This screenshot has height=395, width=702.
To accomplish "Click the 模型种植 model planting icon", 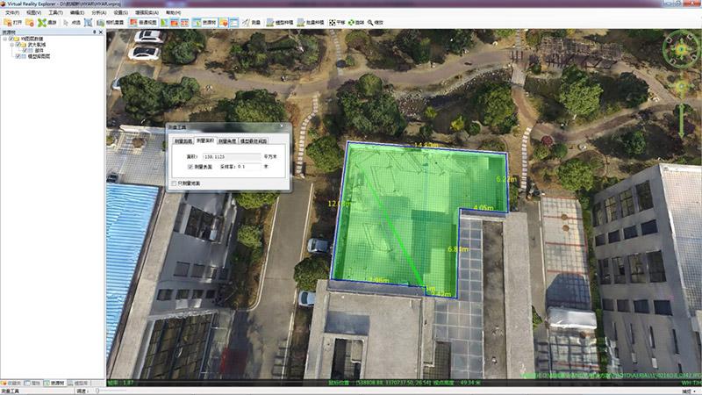I will point(277,22).
